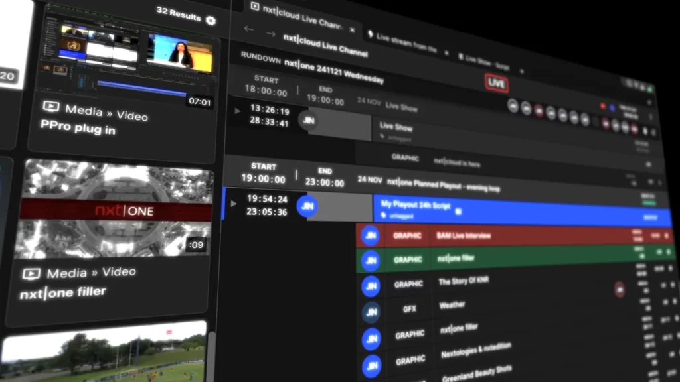Close the nxt|cloud Live Channel tab

click(352, 30)
